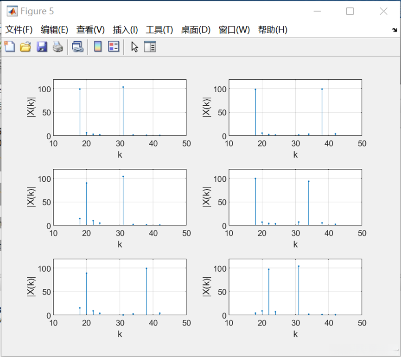
Task: Open the 桌面(D) menu
Action: [x=196, y=30]
